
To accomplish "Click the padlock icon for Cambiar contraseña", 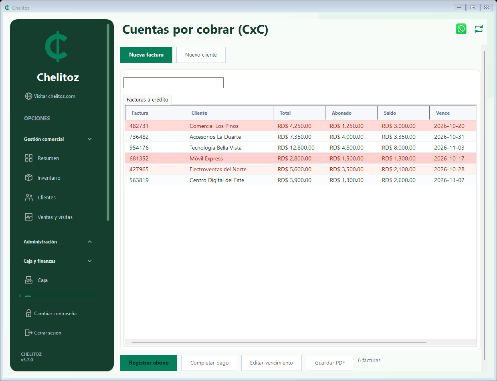I will pos(28,313).
